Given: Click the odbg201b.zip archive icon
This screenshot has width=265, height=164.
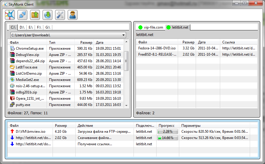Looking at the screenshot, I should [x=12, y=92].
